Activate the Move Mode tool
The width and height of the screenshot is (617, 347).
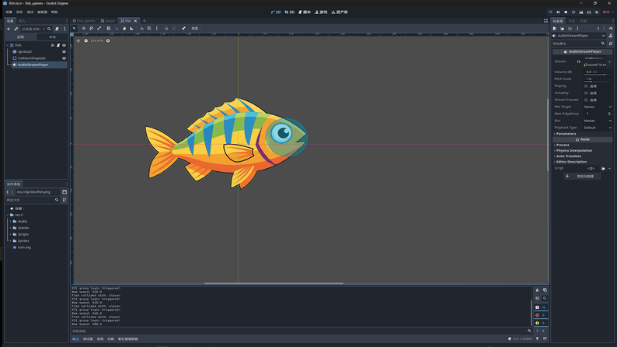point(83,28)
